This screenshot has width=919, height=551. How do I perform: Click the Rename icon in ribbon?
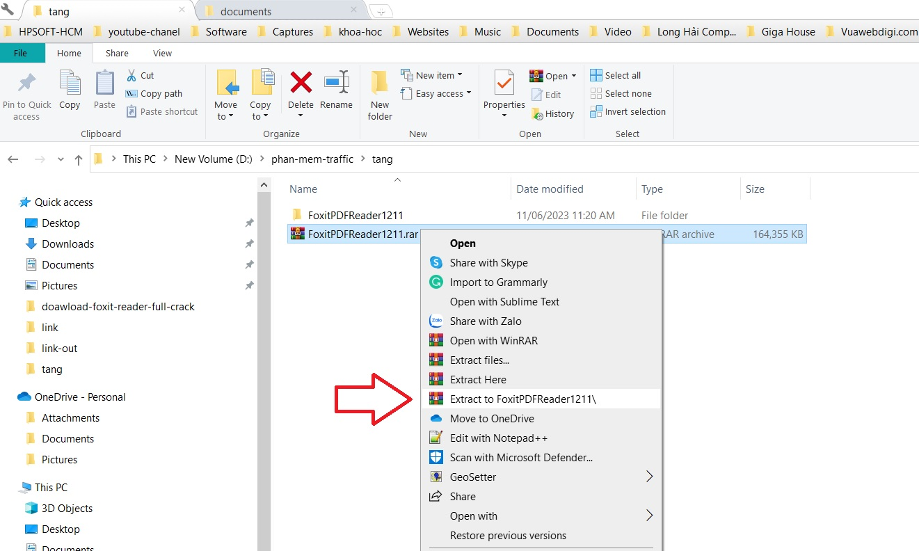336,82
